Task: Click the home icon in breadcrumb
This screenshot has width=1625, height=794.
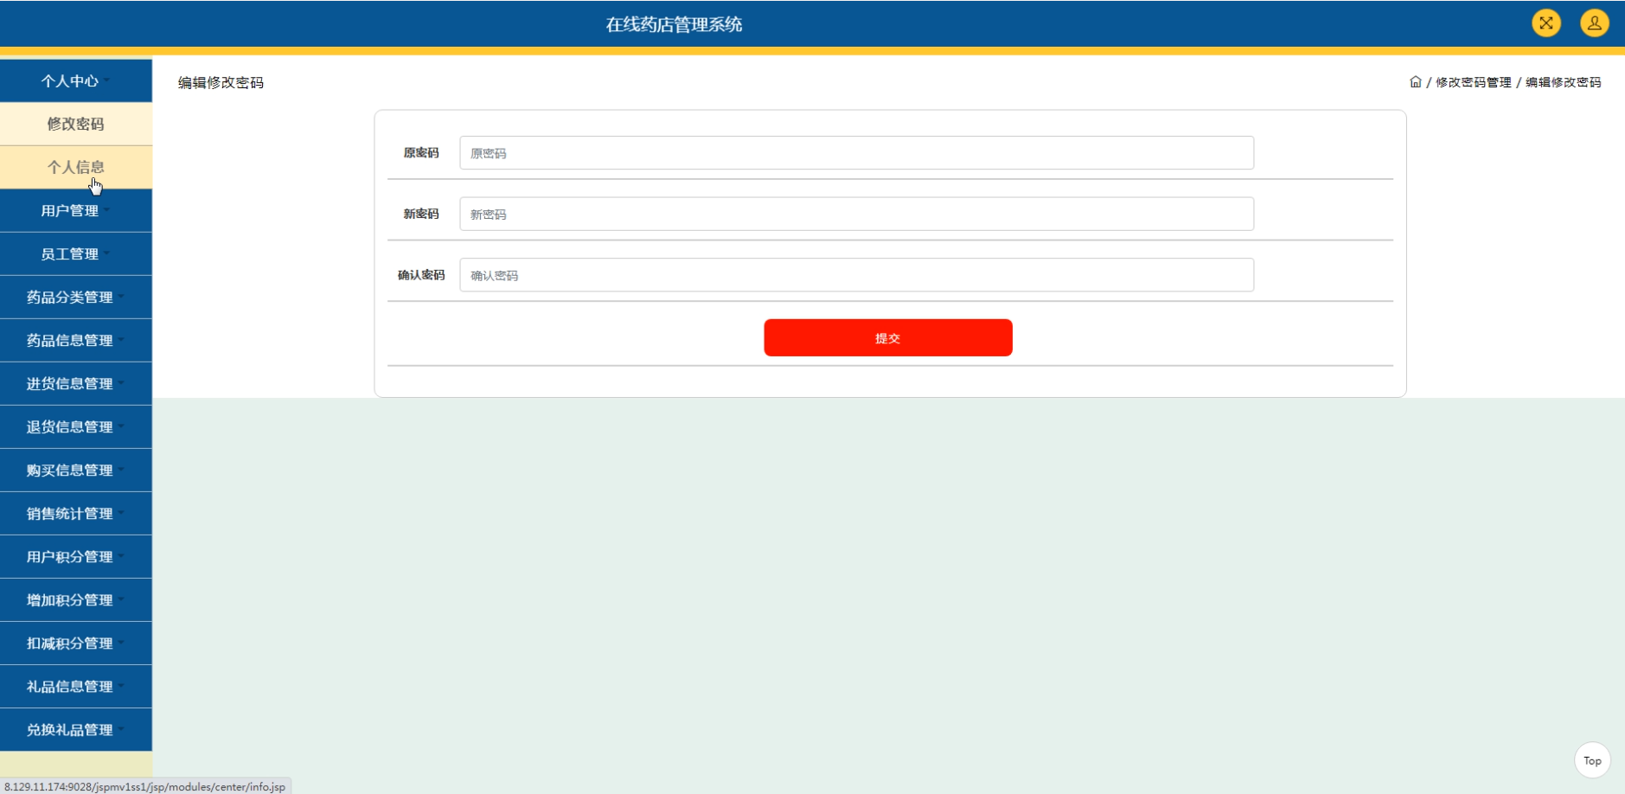Action: [x=1416, y=82]
